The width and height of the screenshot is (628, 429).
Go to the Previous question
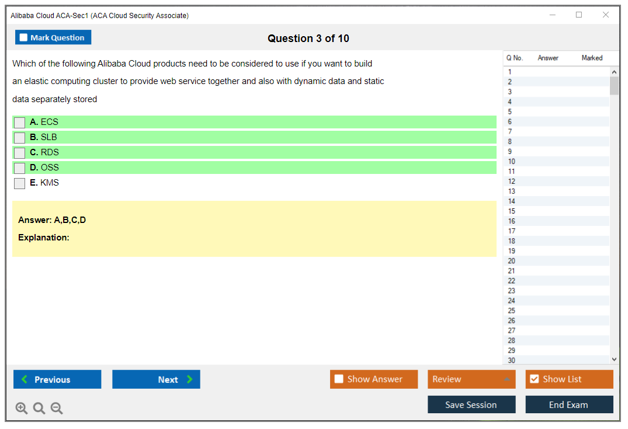[57, 379]
